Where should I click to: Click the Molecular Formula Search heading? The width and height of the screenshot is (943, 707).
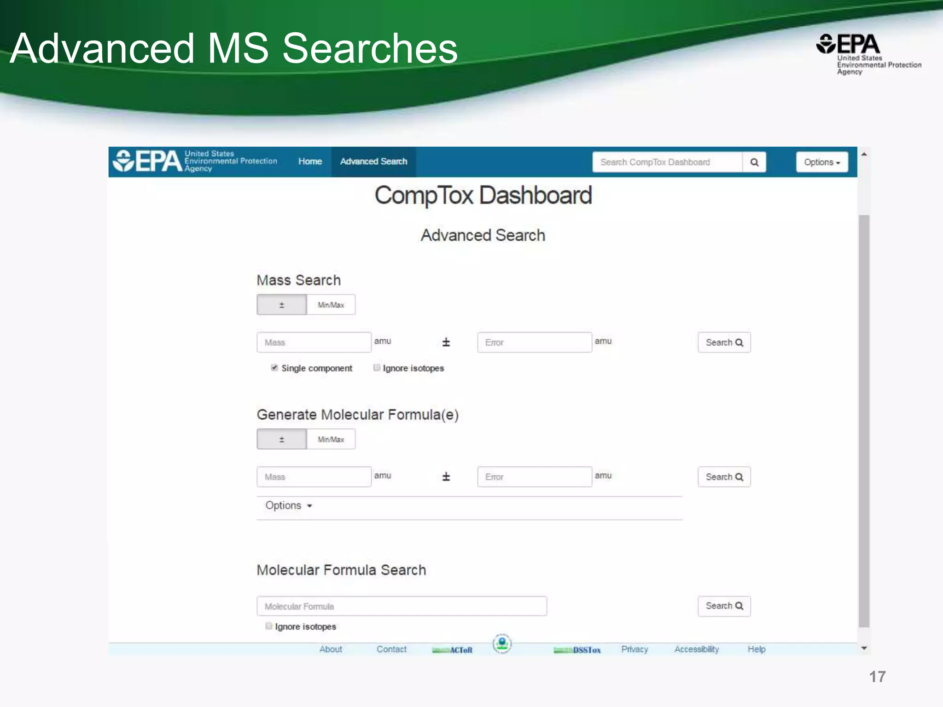[341, 570]
